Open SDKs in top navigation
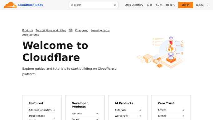Screen dimensions: 213x120 click(x=159, y=5)
